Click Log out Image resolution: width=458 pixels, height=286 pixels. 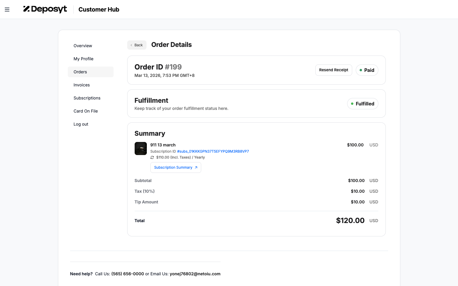tap(81, 124)
